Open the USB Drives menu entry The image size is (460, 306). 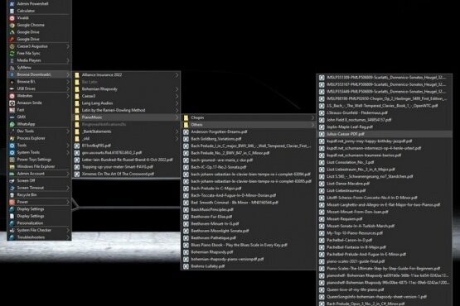pos(39,88)
